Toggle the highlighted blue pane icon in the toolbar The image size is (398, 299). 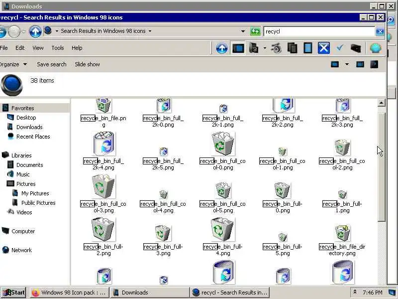(x=238, y=48)
